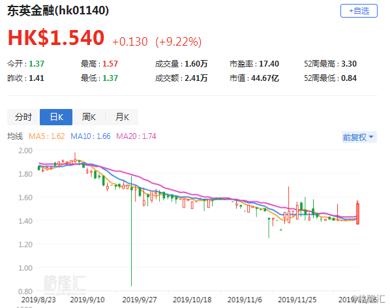Image resolution: width=390 pixels, height=308 pixels.
Task: Add stock to watchlist with +自选 button
Action: pos(359,11)
